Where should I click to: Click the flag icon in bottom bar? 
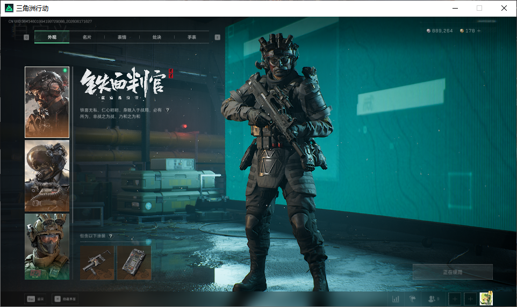coord(413,299)
